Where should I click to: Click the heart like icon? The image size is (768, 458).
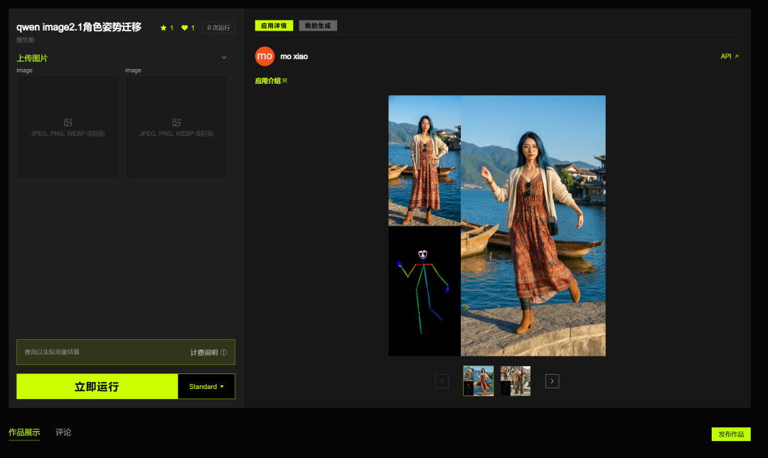tap(185, 28)
